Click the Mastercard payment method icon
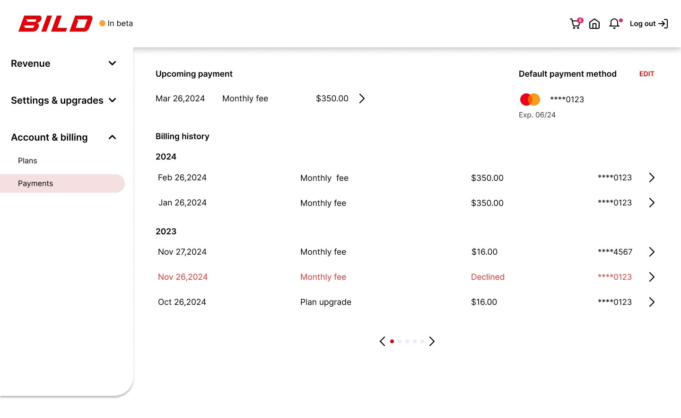Viewport: 681px width, 418px height. tap(529, 99)
